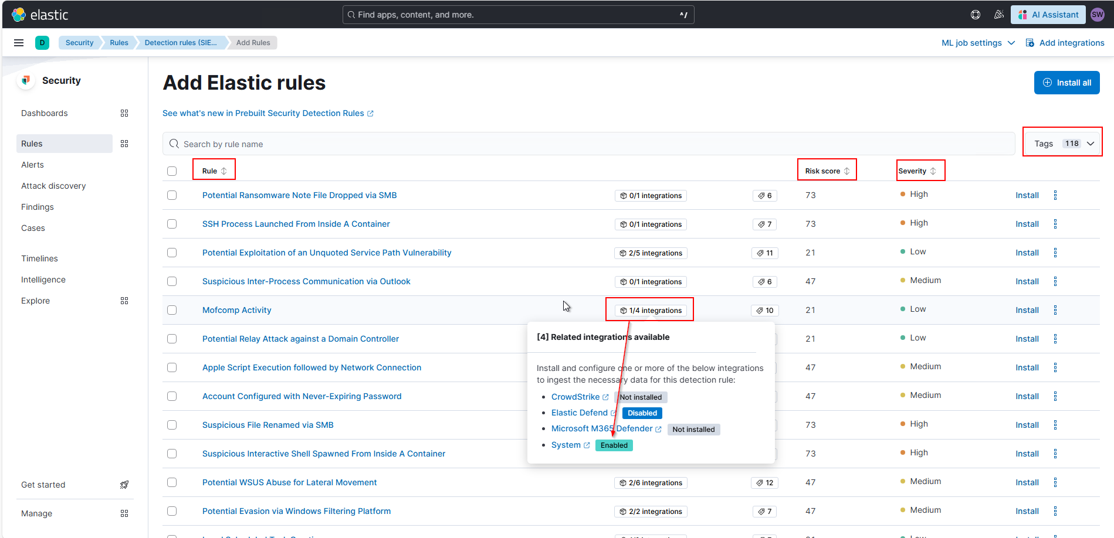Toggle the select-all rules checkbox

(172, 171)
